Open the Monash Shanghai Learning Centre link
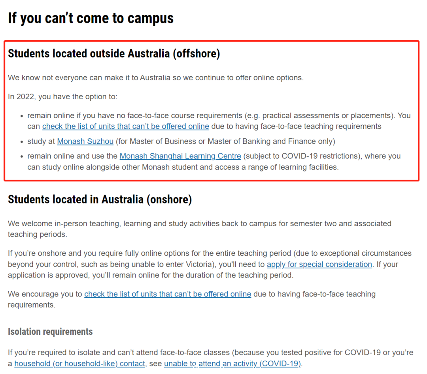Screen dimensions: 427x374 click(x=180, y=156)
